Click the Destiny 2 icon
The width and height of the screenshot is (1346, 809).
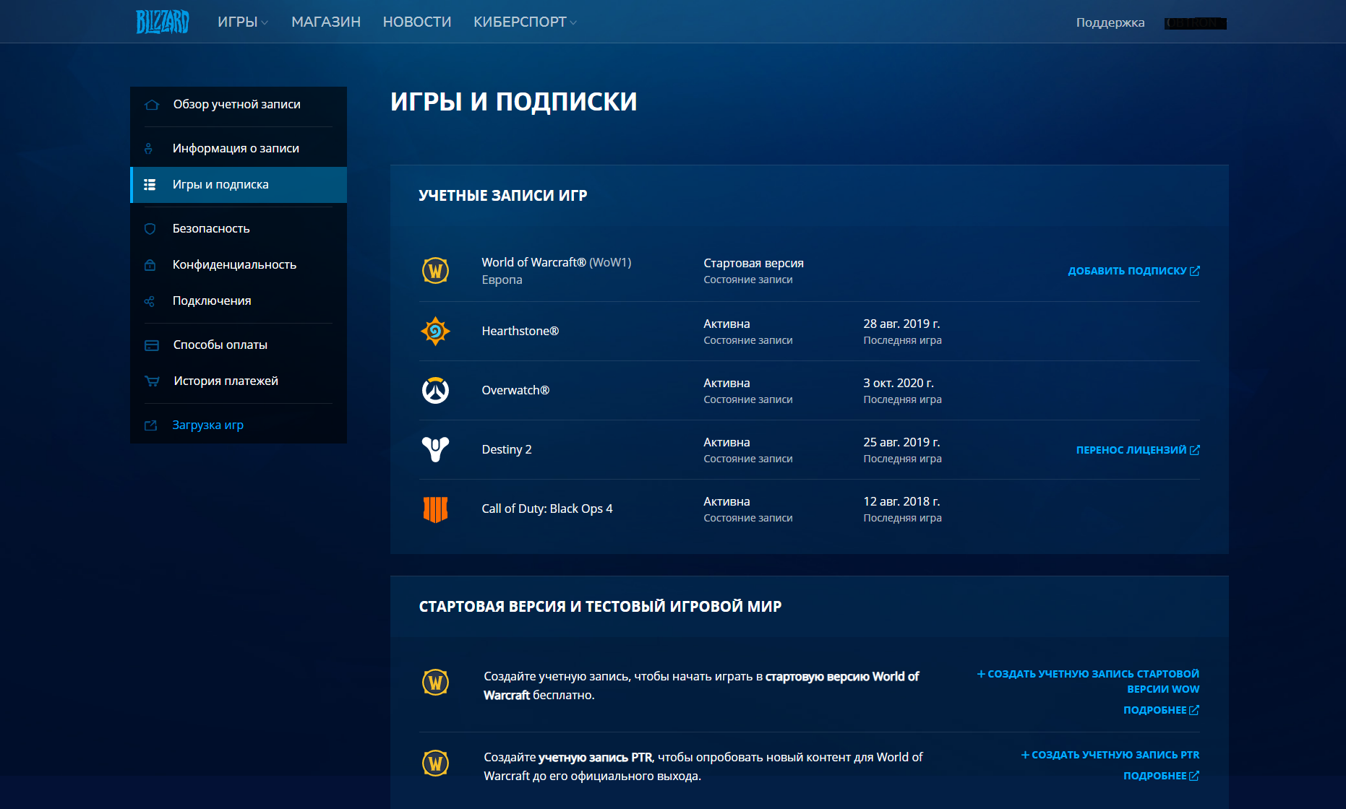point(435,449)
